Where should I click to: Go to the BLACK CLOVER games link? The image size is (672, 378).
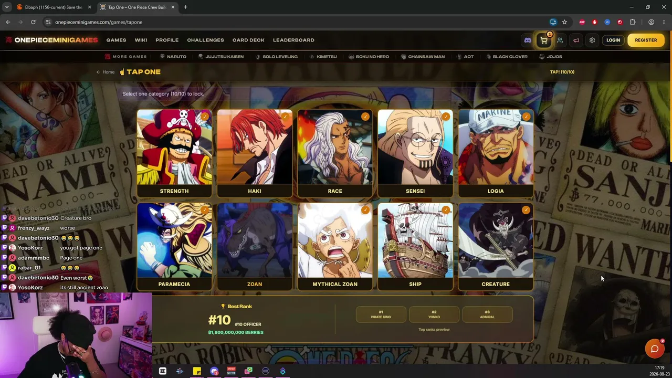coord(507,57)
